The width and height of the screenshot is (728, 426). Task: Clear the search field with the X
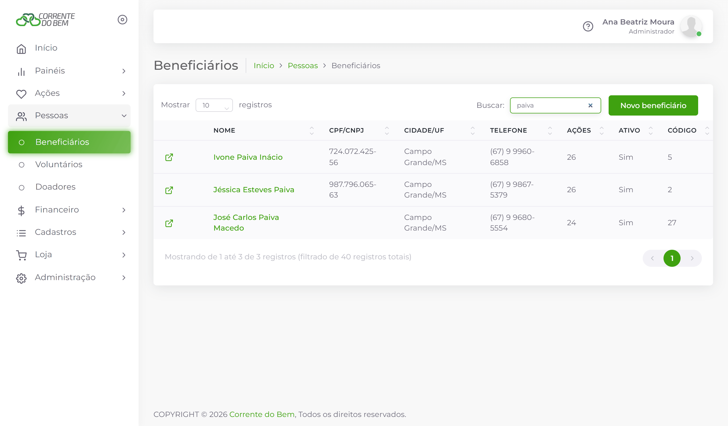[x=590, y=105]
